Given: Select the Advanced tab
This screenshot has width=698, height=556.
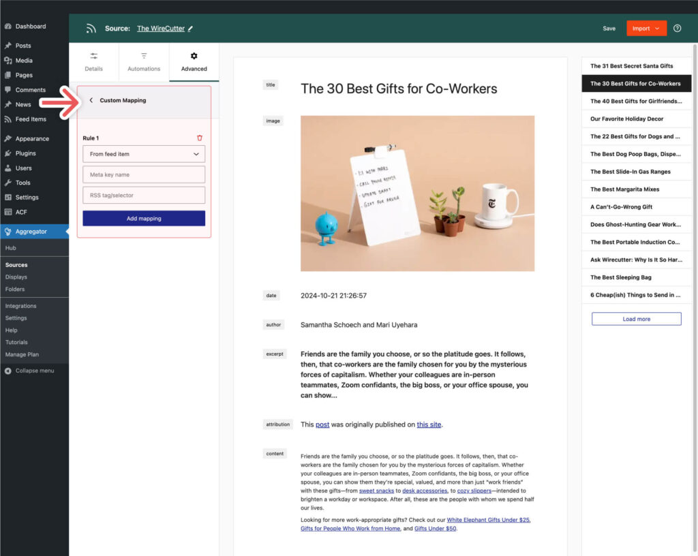Looking at the screenshot, I should pos(194,62).
